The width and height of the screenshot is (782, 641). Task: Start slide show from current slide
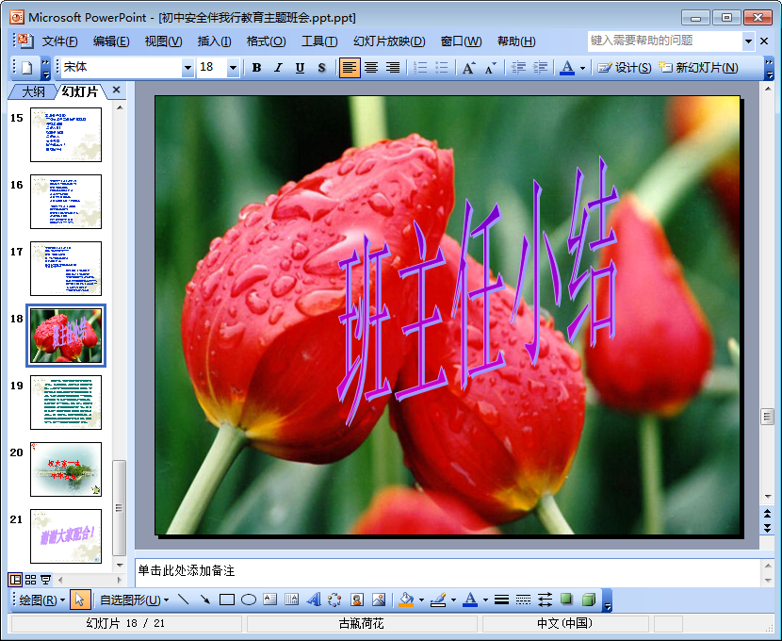click(45, 580)
